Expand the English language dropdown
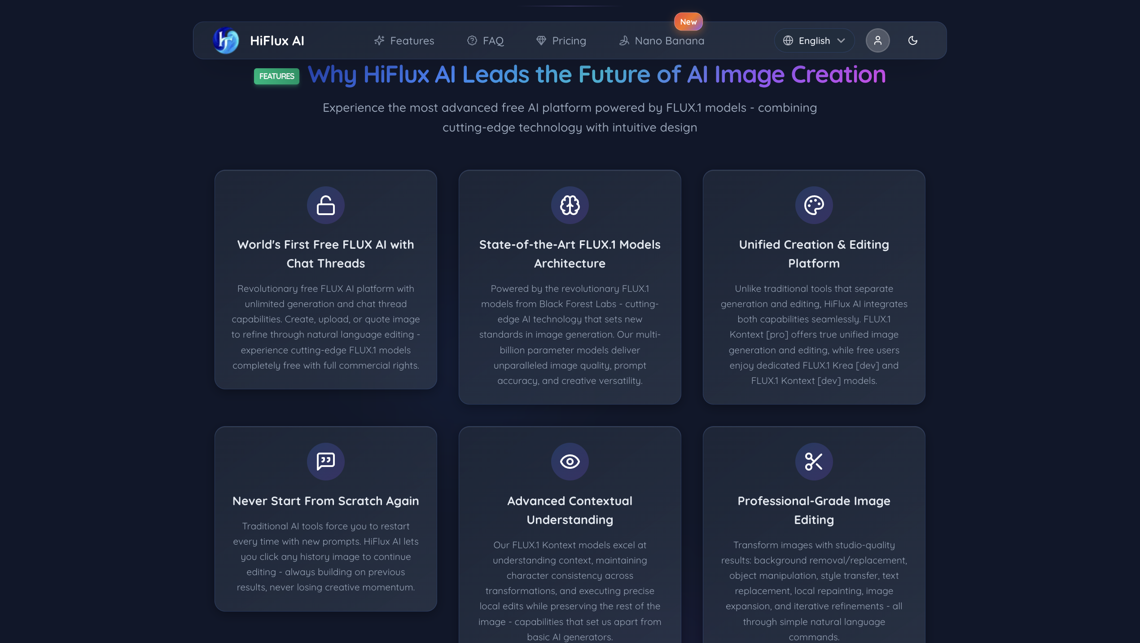1140x643 pixels. pyautogui.click(x=814, y=41)
